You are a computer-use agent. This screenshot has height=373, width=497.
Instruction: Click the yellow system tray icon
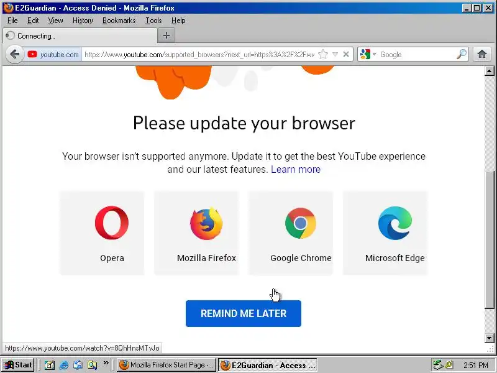[x=449, y=365]
